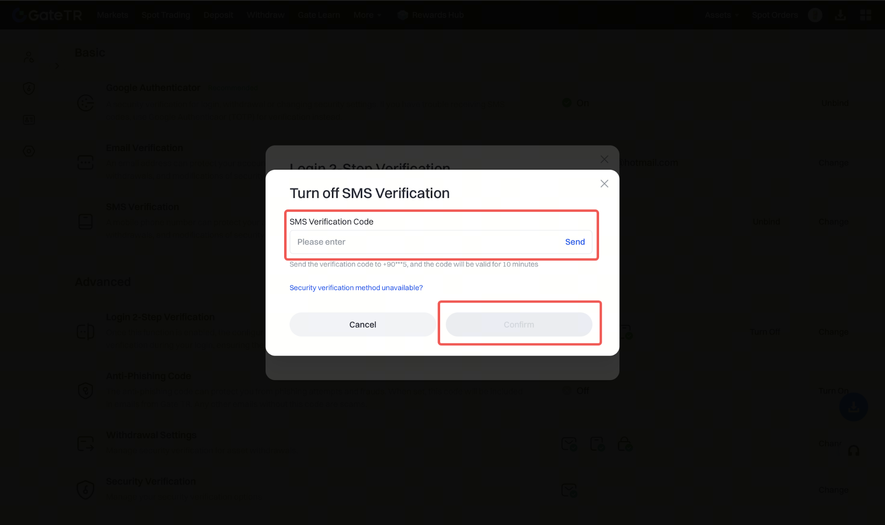
Task: Confirm turning off SMS verification
Action: (519, 324)
